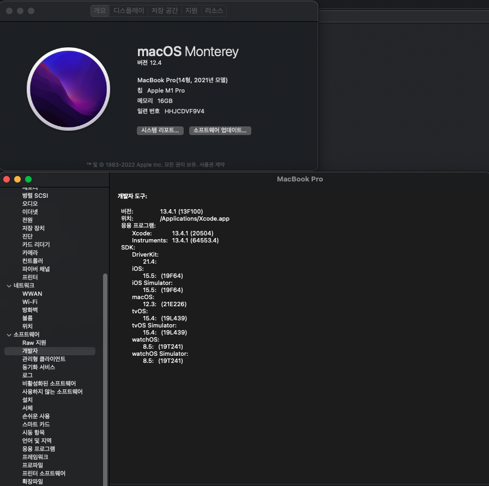Select 카메라 in the sidebar

[x=30, y=252]
